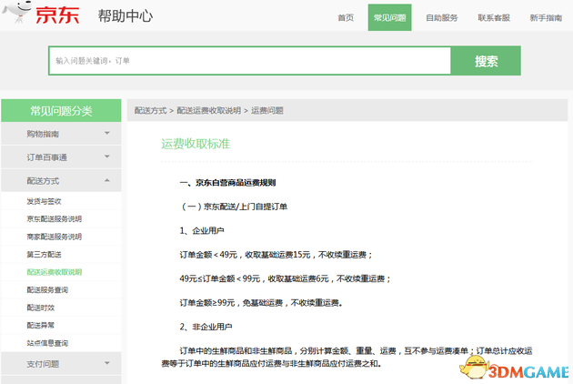573x384 pixels.
Task: Click the green 搜索 button
Action: click(x=486, y=61)
